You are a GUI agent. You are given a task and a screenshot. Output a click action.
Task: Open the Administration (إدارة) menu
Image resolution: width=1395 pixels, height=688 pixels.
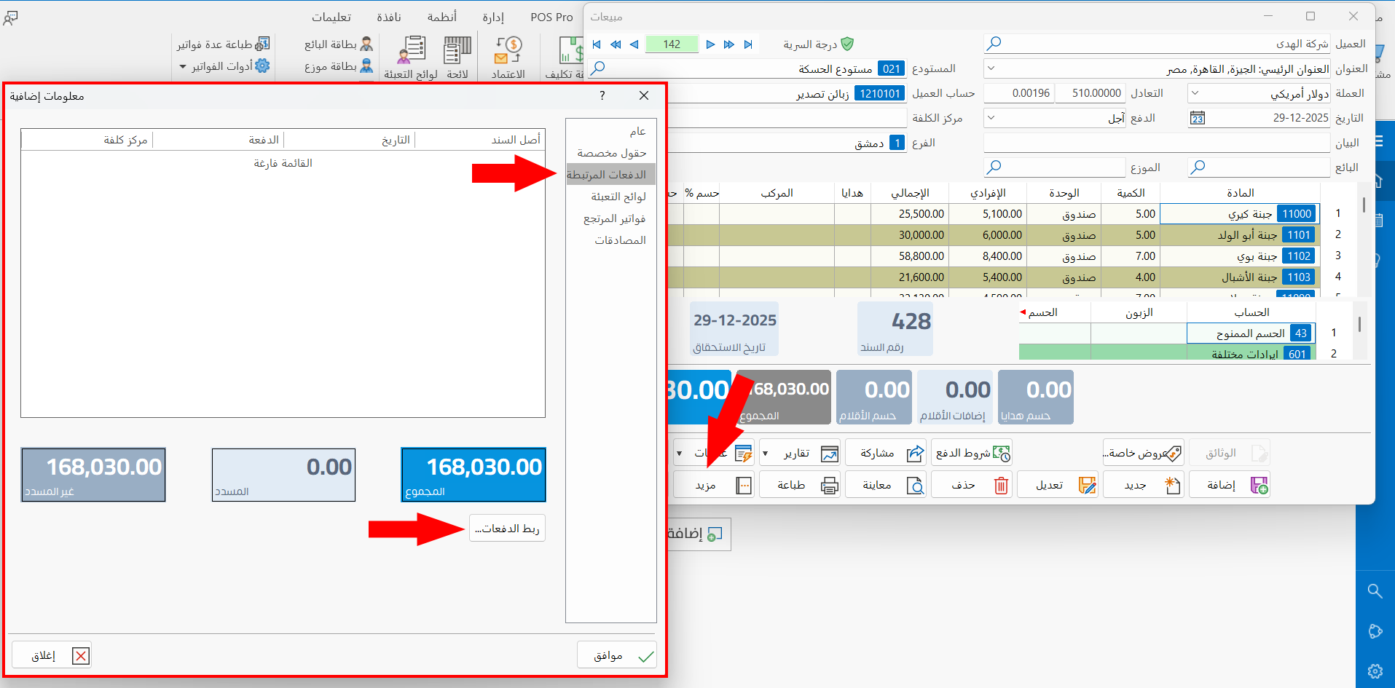pos(493,17)
